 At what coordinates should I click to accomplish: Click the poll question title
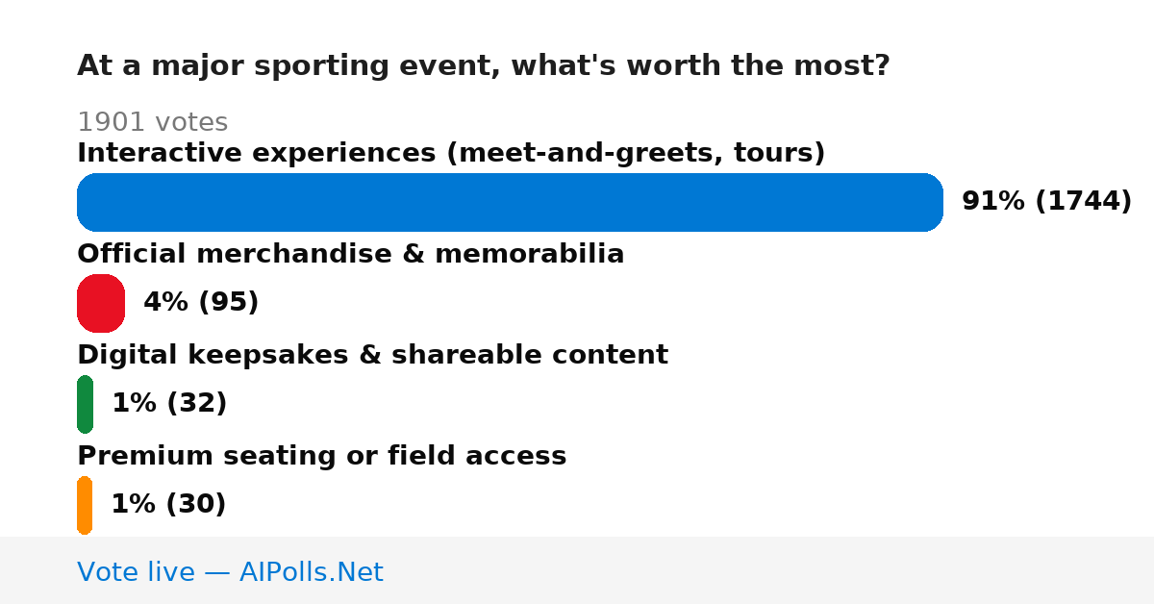pyautogui.click(x=484, y=66)
